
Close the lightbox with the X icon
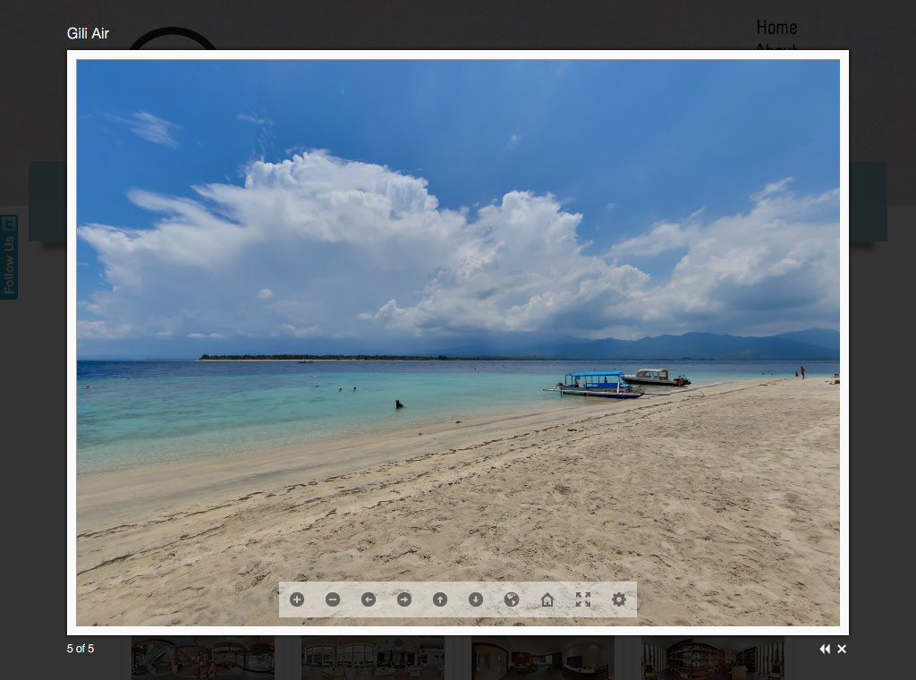pyautogui.click(x=842, y=649)
